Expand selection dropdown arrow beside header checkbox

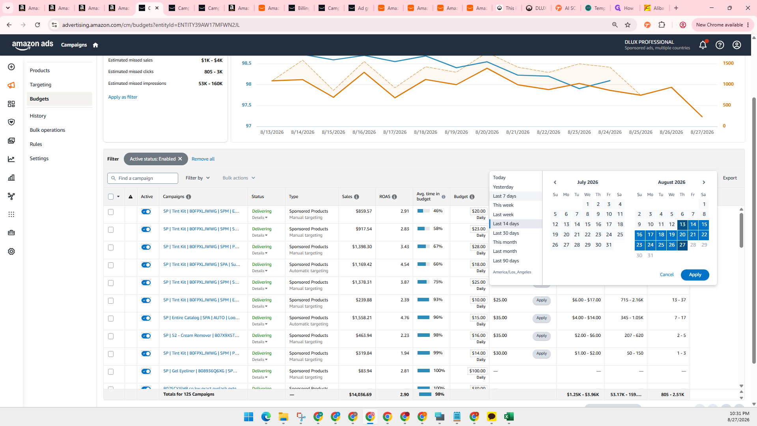click(118, 197)
